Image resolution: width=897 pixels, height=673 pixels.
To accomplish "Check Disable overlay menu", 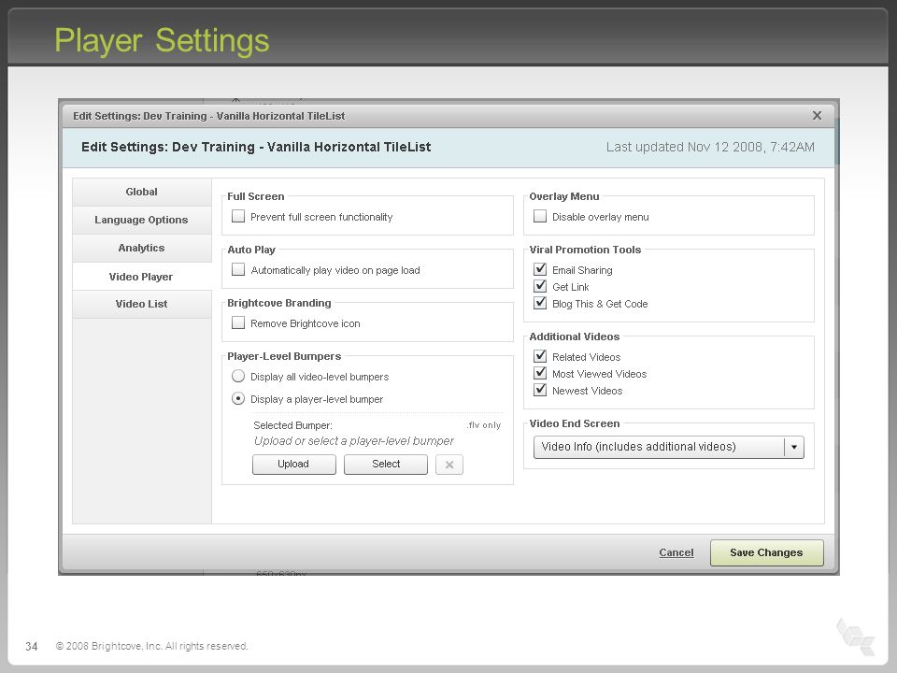I will 540,216.
